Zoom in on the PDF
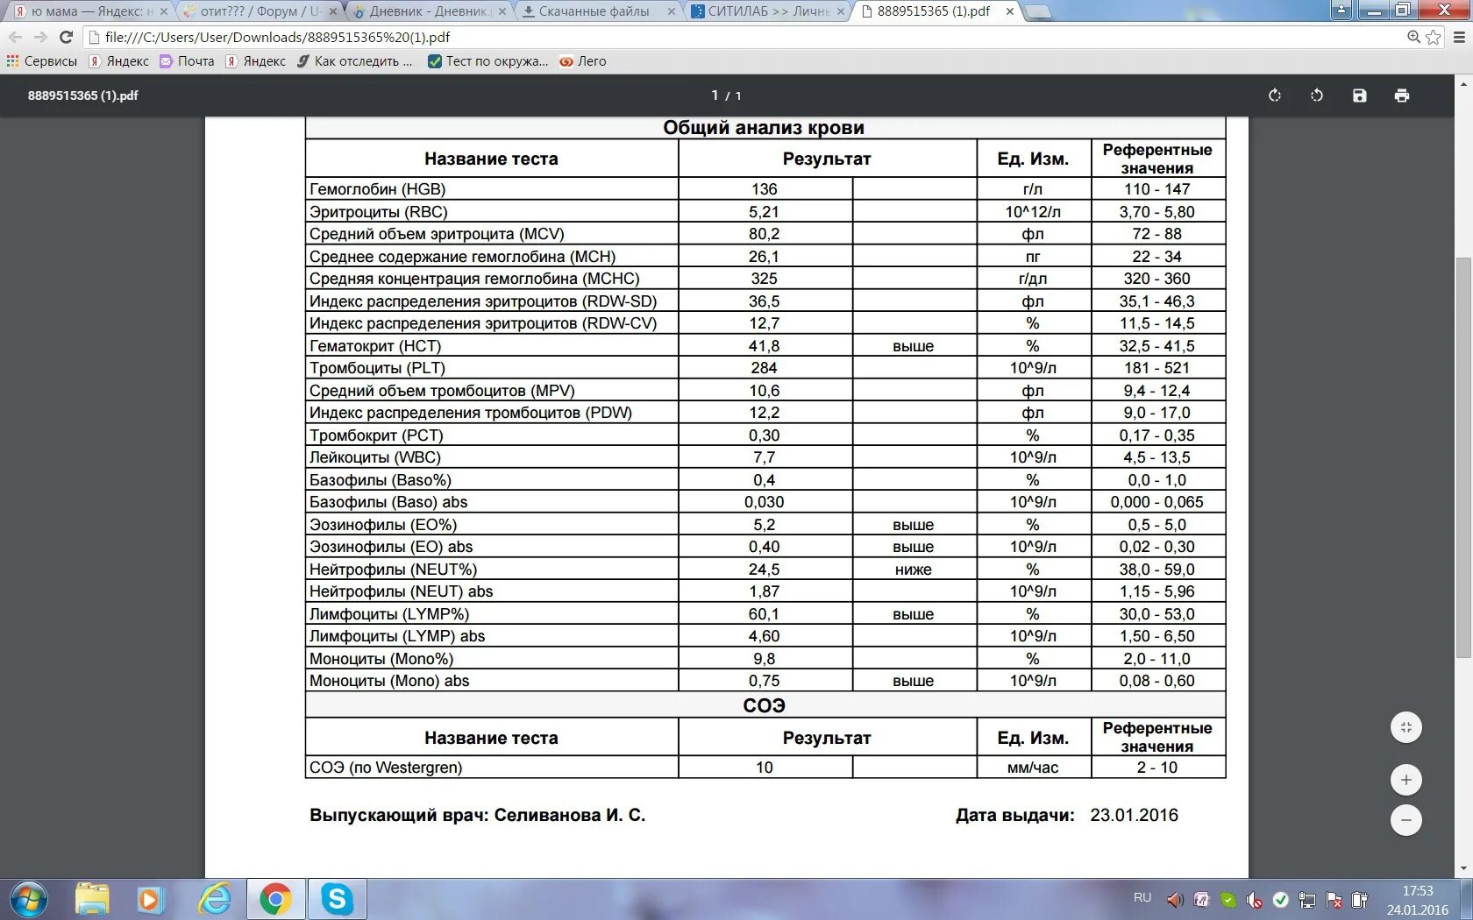 point(1406,780)
